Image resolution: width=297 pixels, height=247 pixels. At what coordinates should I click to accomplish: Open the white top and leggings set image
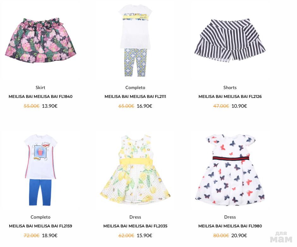point(135,41)
